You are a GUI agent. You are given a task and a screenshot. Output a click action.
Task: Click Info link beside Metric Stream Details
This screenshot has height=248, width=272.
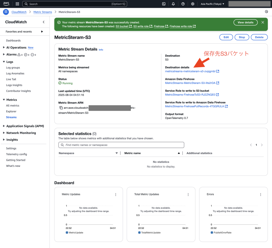click(x=101, y=50)
